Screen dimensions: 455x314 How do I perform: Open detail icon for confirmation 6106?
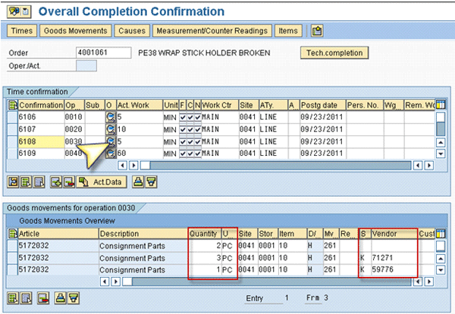(110, 117)
